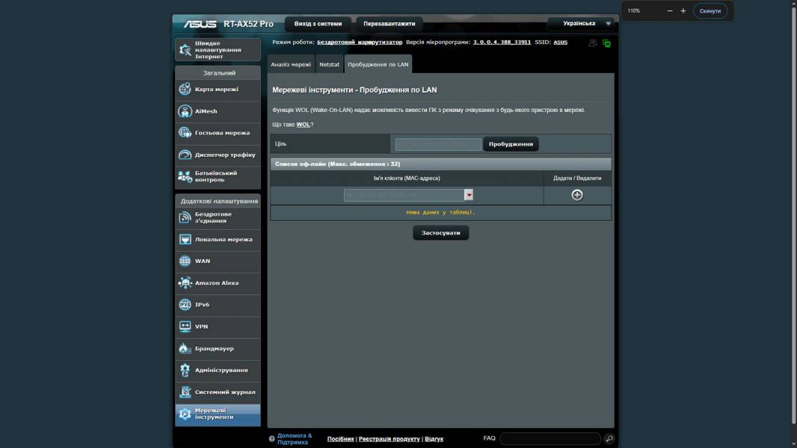This screenshot has width=797, height=448.
Task: Click browser zoom-in plus button
Action: pyautogui.click(x=683, y=11)
